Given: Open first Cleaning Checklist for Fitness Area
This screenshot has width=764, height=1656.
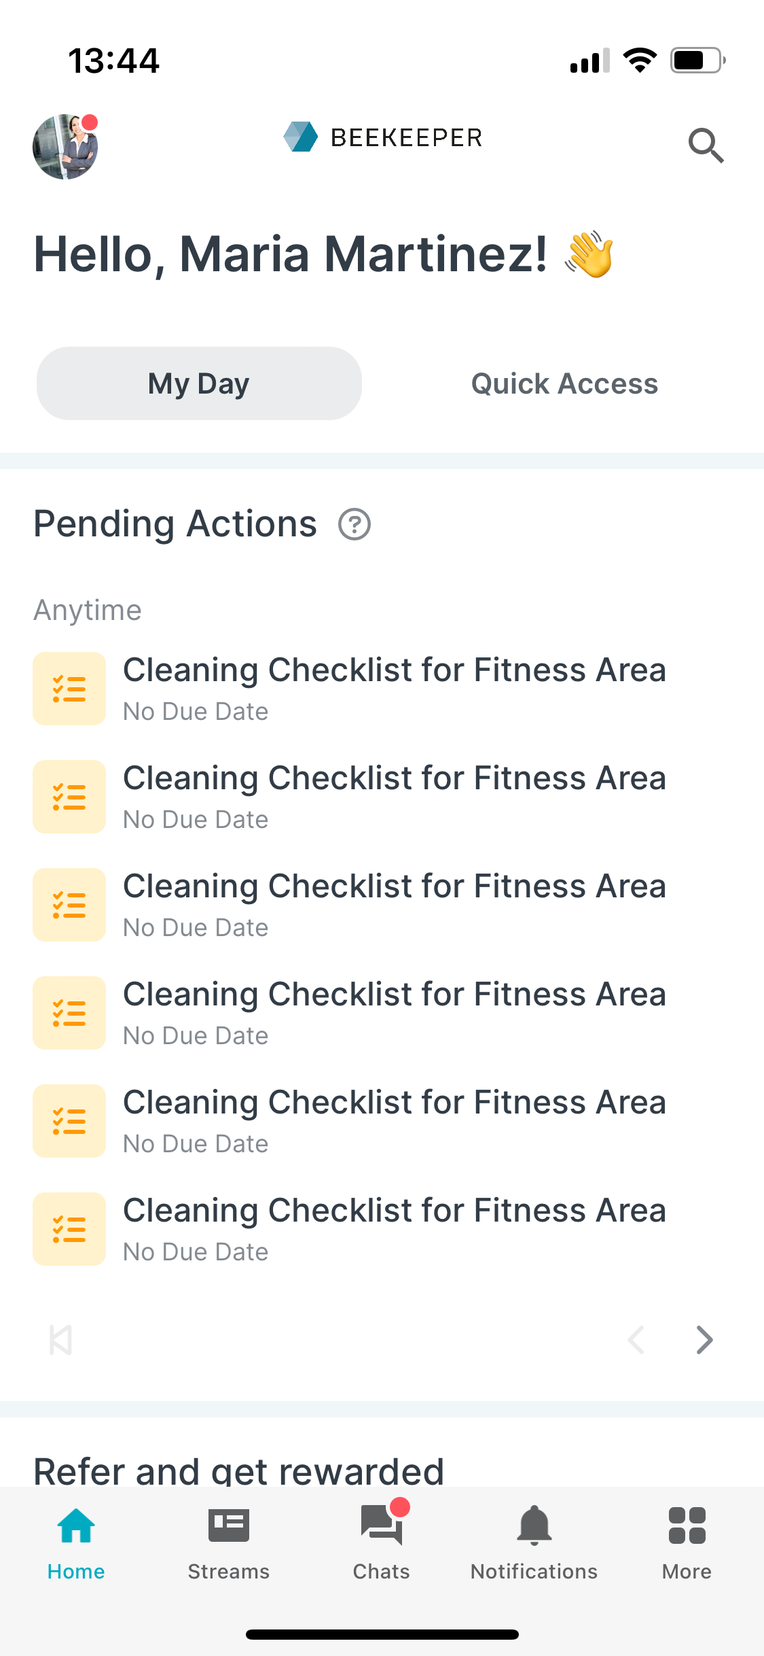Looking at the screenshot, I should (382, 689).
